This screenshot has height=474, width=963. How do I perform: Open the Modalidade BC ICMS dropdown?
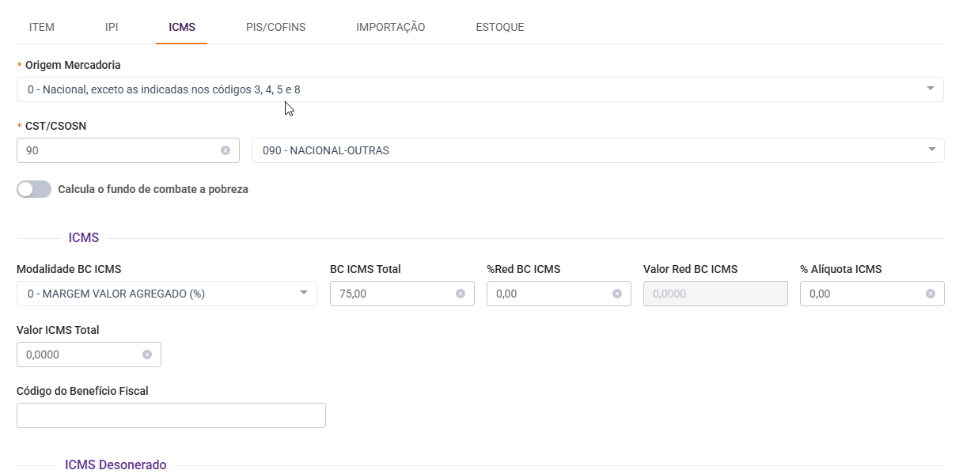click(x=304, y=294)
